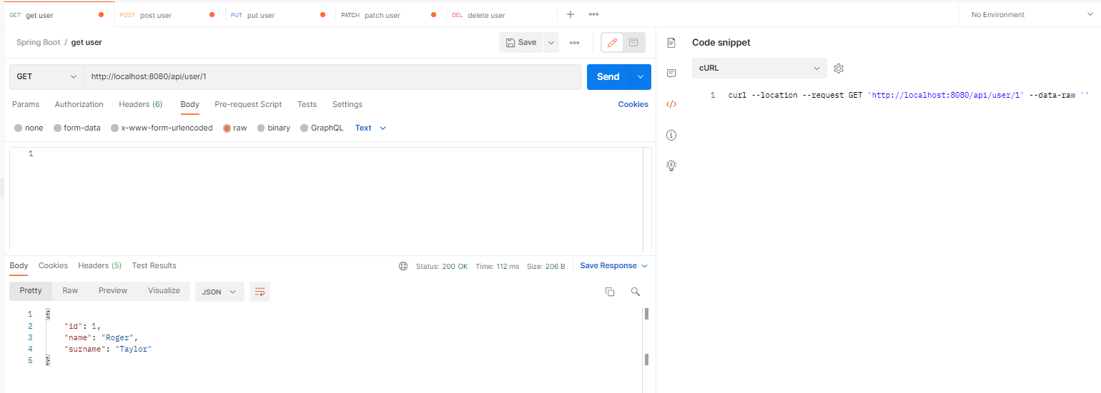
Task: Click the "surname": "Taylor" response line
Action: (108, 349)
